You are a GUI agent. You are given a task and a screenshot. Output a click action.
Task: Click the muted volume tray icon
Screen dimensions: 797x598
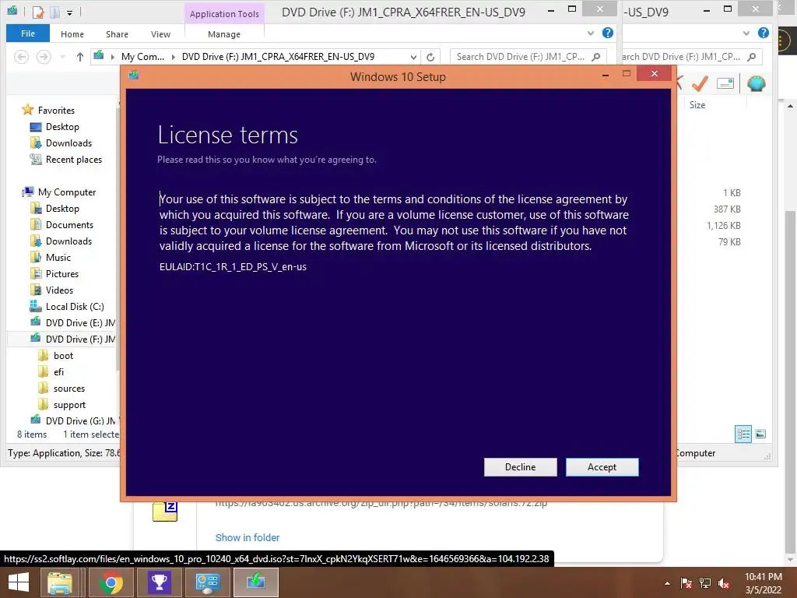(724, 583)
